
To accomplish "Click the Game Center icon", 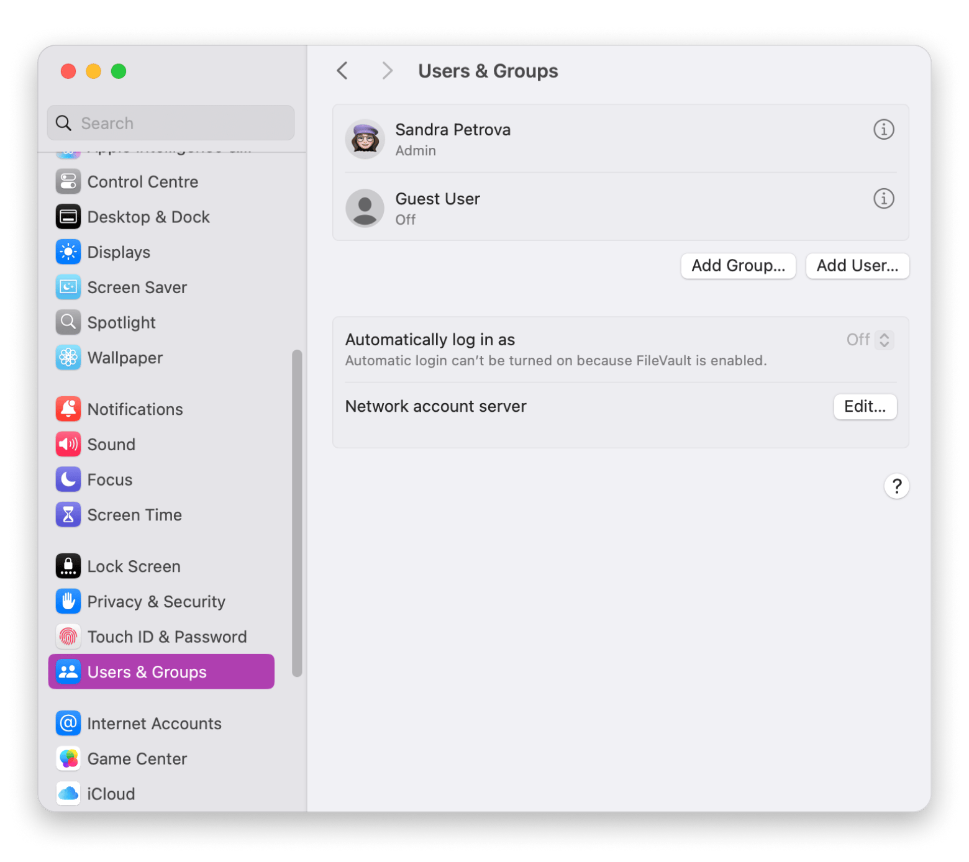I will point(68,759).
